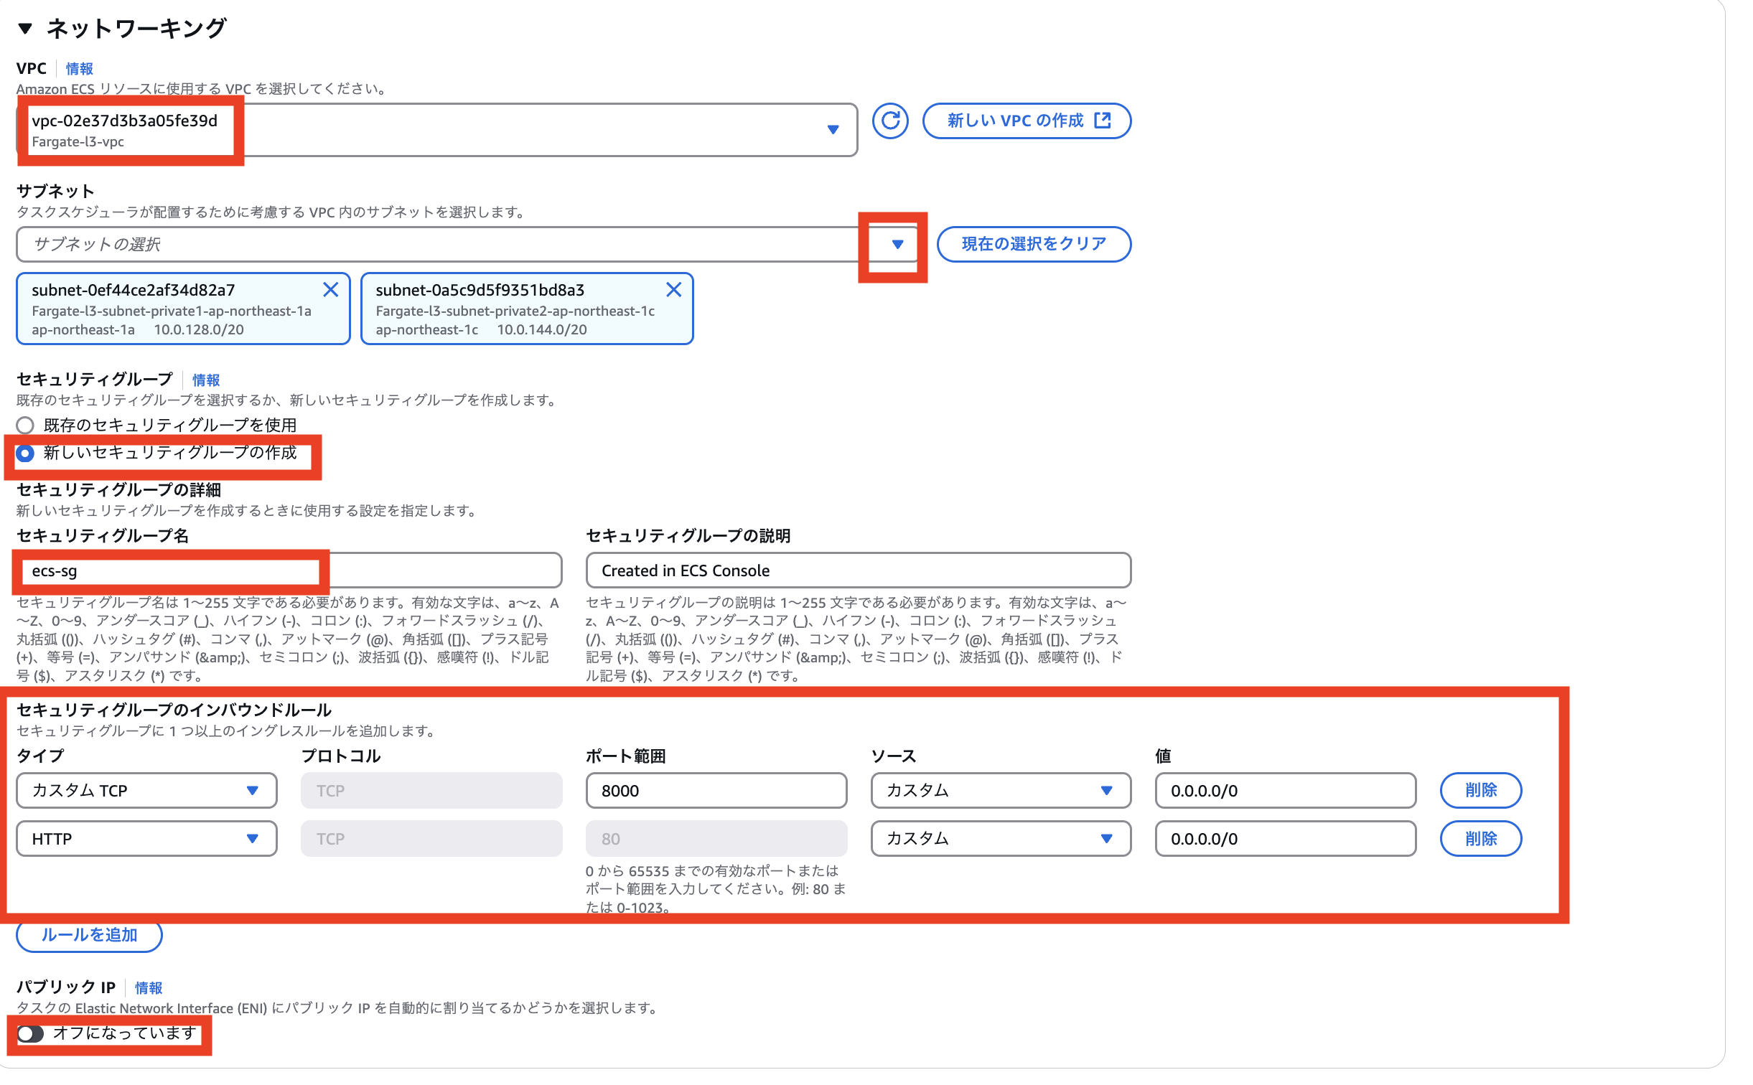This screenshot has width=1753, height=1085.
Task: Click the refresh icon next to the VPC dropdown
Action: point(892,121)
